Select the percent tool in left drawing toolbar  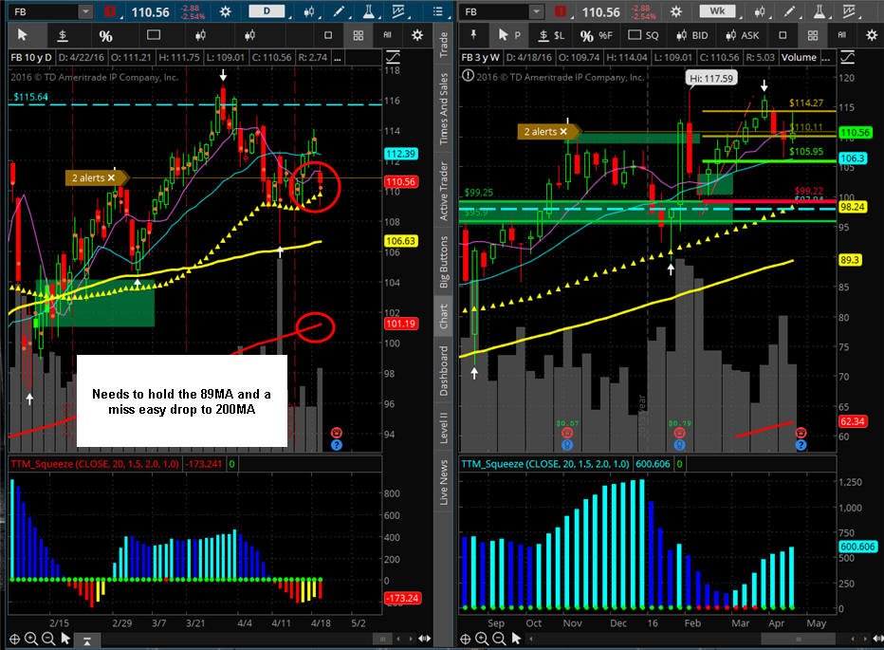pyautogui.click(x=105, y=36)
